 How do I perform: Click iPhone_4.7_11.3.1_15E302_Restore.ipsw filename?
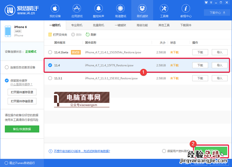111,78
